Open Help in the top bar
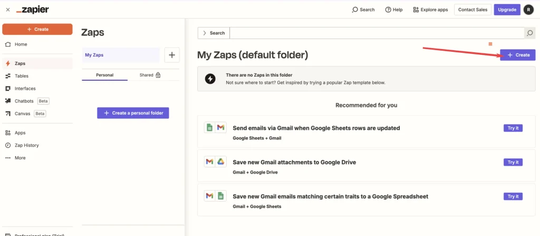Screen dimensions: 540x236 click(x=393, y=10)
